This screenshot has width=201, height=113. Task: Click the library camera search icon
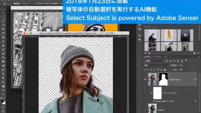[194, 53]
